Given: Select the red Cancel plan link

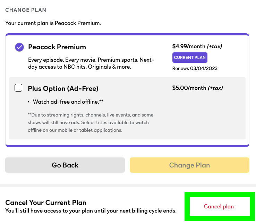Looking at the screenshot, I should [219, 207].
